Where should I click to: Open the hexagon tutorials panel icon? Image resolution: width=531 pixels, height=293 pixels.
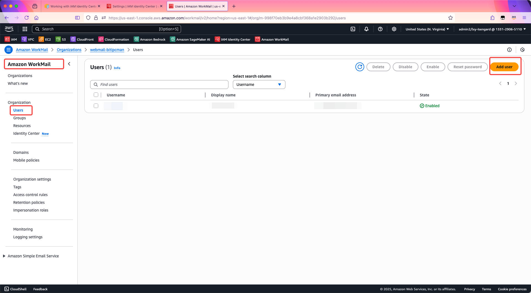(x=522, y=50)
